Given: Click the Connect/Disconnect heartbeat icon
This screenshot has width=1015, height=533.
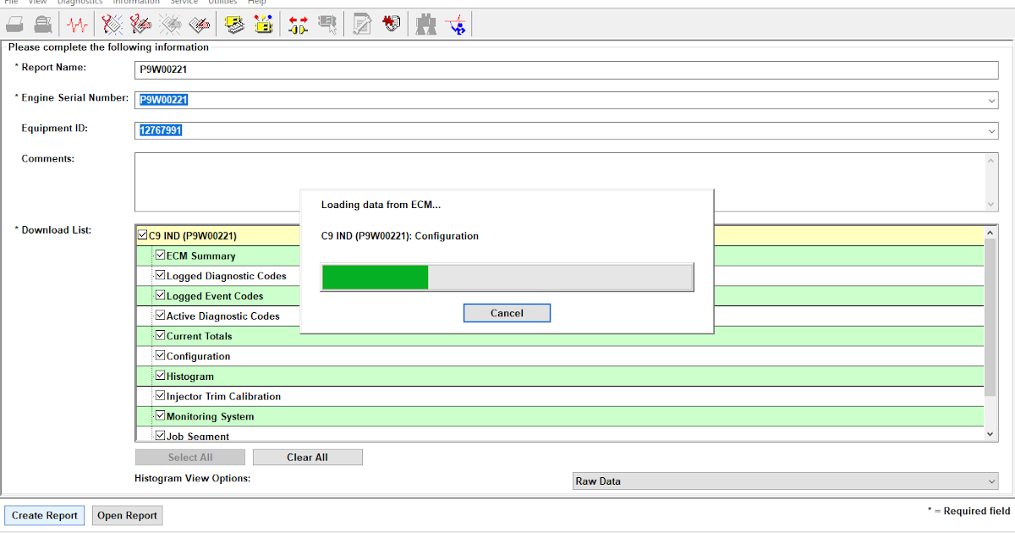Looking at the screenshot, I should (77, 24).
